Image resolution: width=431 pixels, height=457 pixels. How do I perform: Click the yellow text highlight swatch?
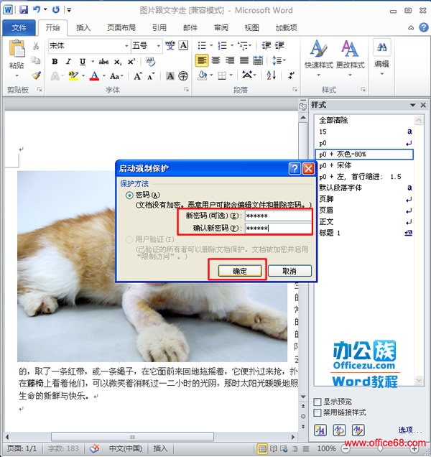(73, 75)
